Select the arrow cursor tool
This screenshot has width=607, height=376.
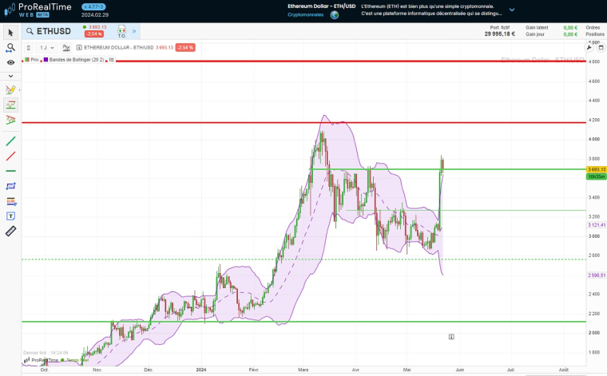tap(10, 33)
